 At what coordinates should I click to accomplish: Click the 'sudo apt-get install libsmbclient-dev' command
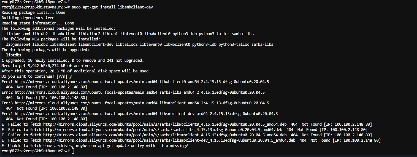(x=112, y=7)
